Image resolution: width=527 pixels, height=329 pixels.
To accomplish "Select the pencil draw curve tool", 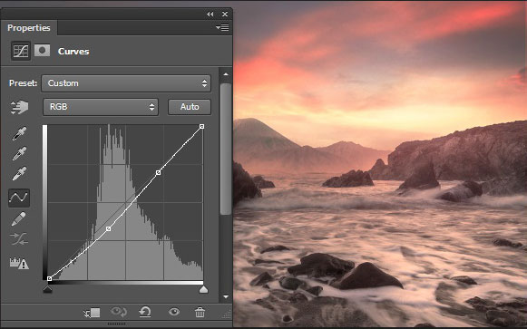I will click(x=18, y=219).
